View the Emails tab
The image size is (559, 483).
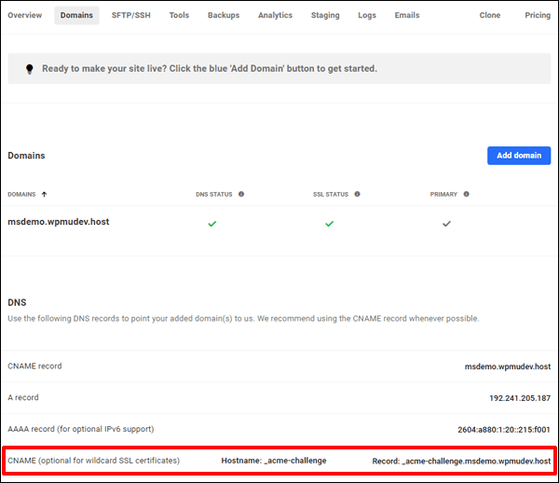tap(407, 15)
